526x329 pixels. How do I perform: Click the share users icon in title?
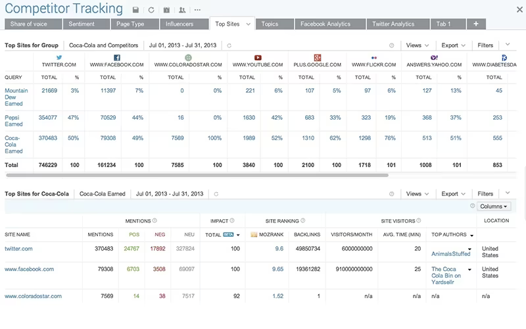point(182,10)
